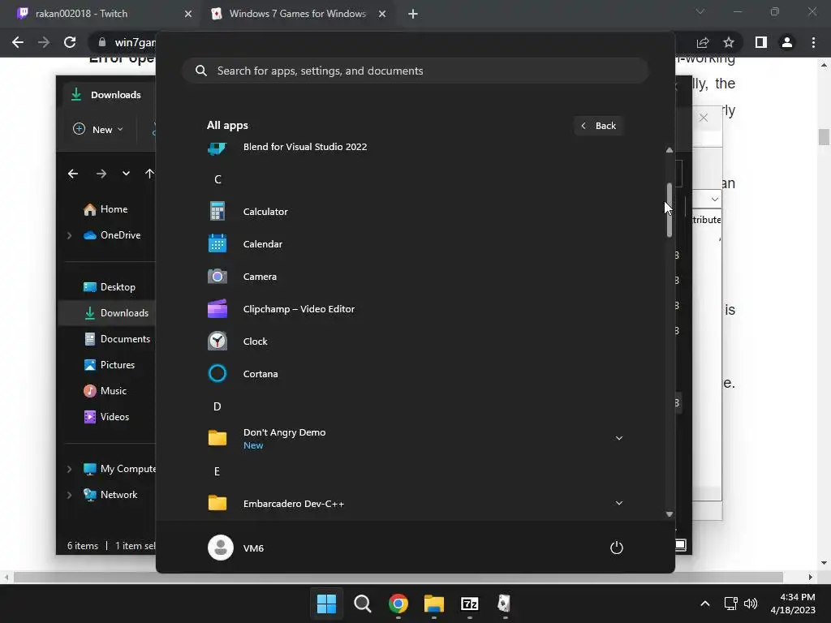This screenshot has height=623, width=831.
Task: Click the All apps scrollbar thumb
Action: (x=670, y=210)
